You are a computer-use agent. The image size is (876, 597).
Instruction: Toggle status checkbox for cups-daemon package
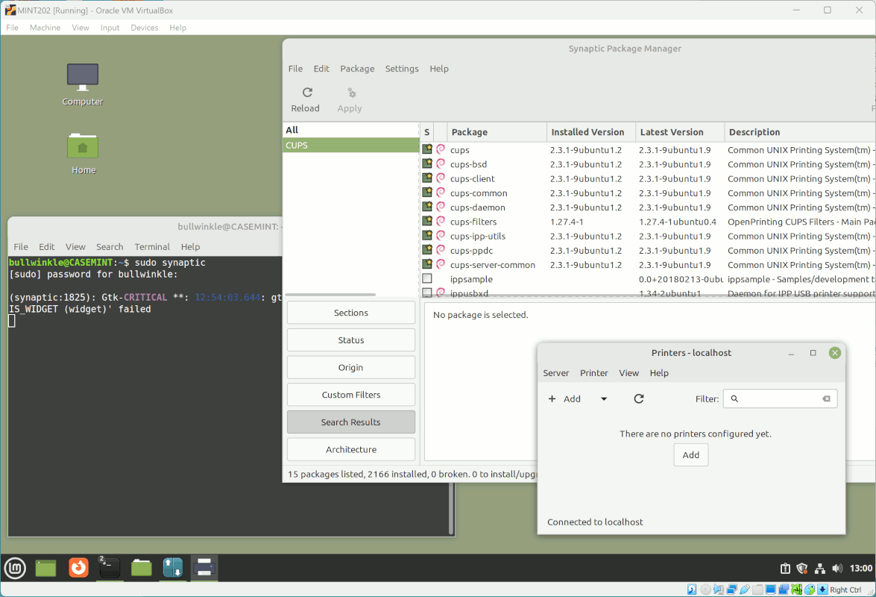click(427, 207)
